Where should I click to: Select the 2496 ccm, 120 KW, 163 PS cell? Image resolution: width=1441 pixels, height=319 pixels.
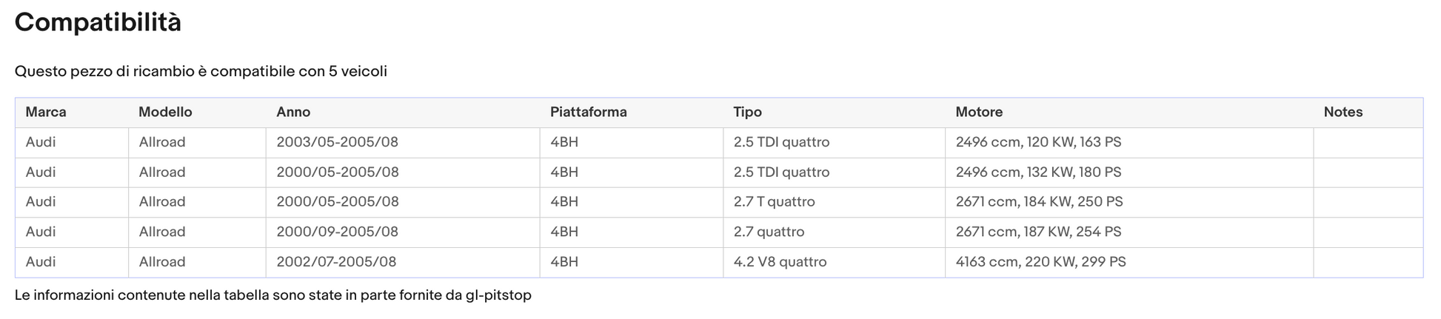(x=1129, y=142)
